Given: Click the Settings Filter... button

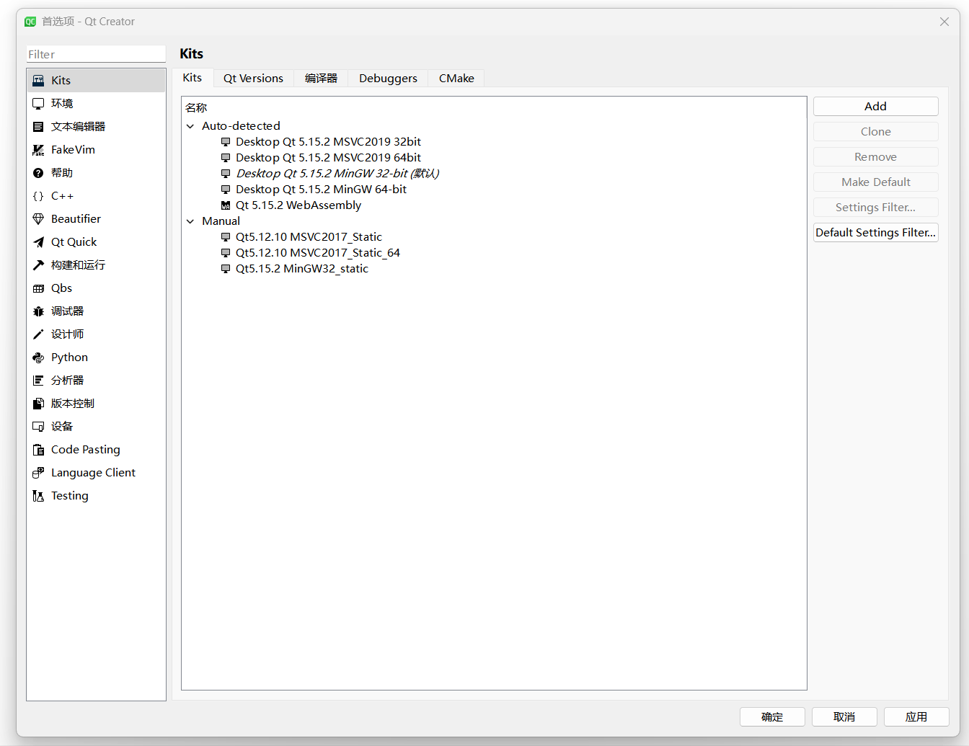Looking at the screenshot, I should (x=876, y=207).
